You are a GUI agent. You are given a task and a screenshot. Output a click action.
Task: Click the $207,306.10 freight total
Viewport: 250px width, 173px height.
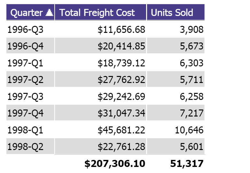(x=115, y=164)
